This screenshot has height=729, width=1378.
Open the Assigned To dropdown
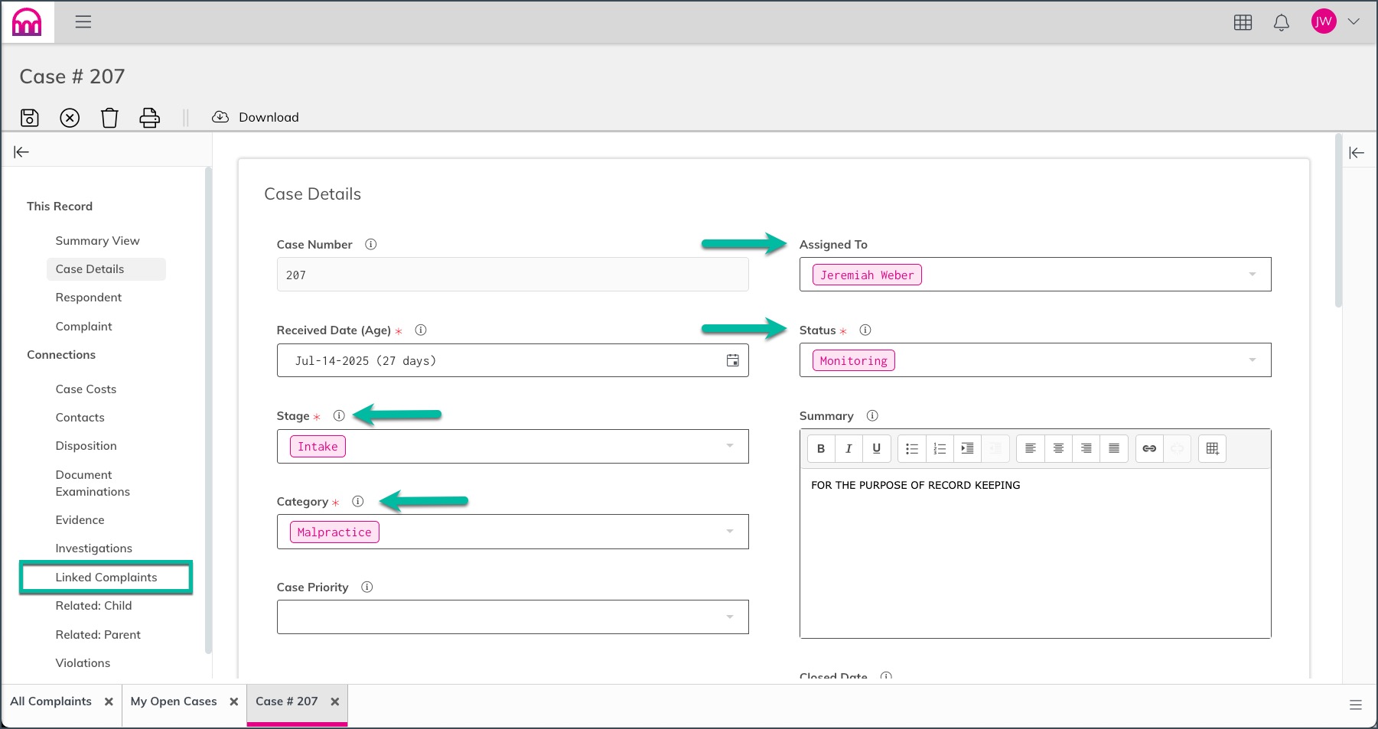[x=1035, y=275]
